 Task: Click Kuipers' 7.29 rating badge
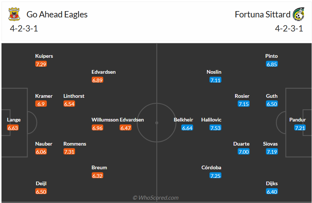[x=41, y=64]
